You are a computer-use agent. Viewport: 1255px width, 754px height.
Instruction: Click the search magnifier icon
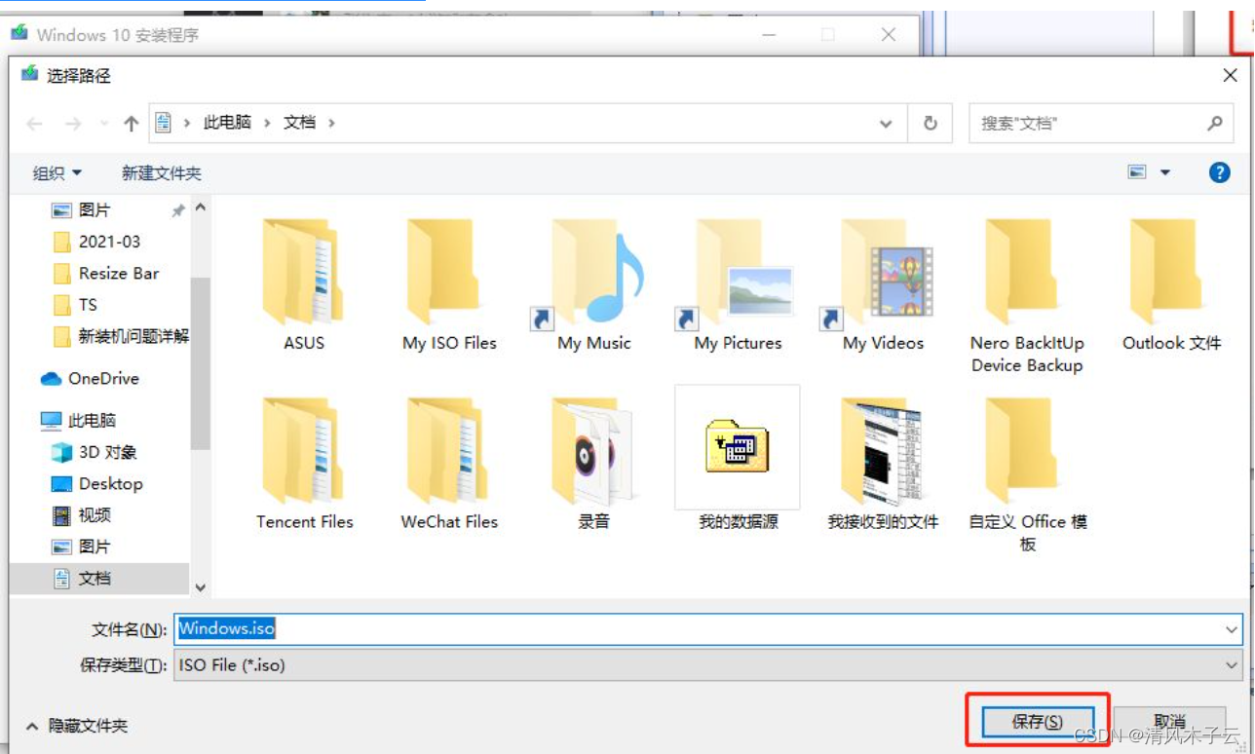click(x=1214, y=123)
